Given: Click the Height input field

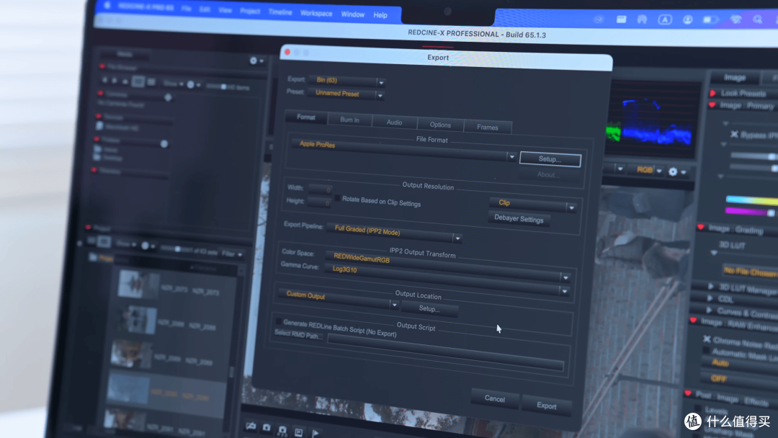Looking at the screenshot, I should 319,202.
